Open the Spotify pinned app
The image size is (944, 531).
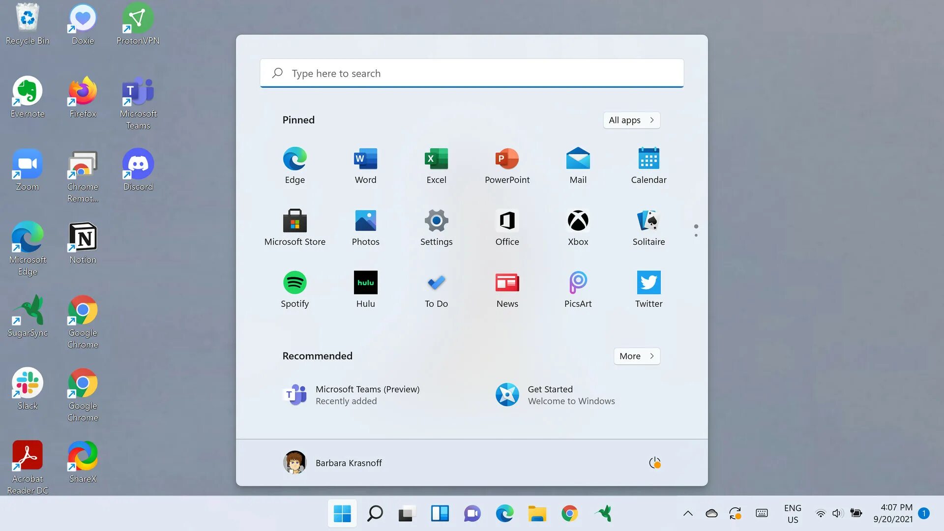coord(295,283)
